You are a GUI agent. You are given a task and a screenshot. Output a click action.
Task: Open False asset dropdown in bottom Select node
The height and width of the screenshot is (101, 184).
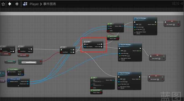pyautogui.click(x=99, y=81)
